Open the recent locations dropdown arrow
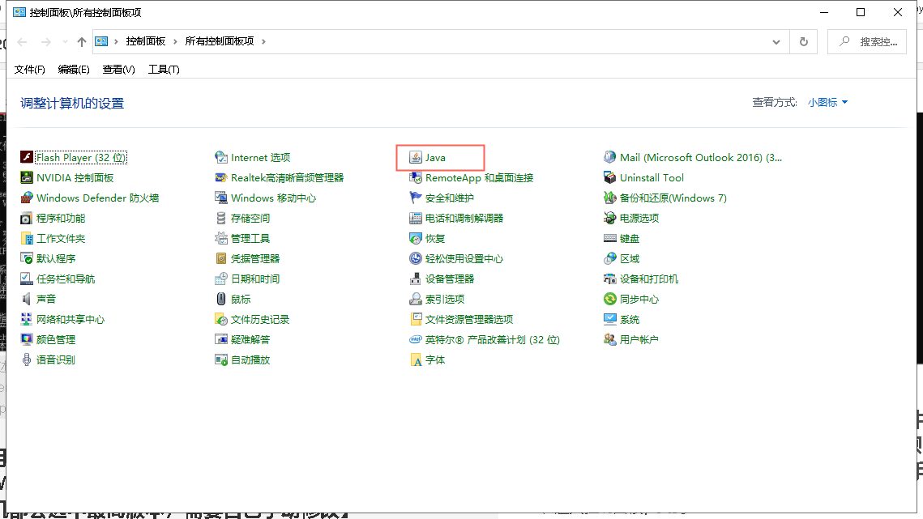Image resolution: width=923 pixels, height=519 pixels. [65, 42]
